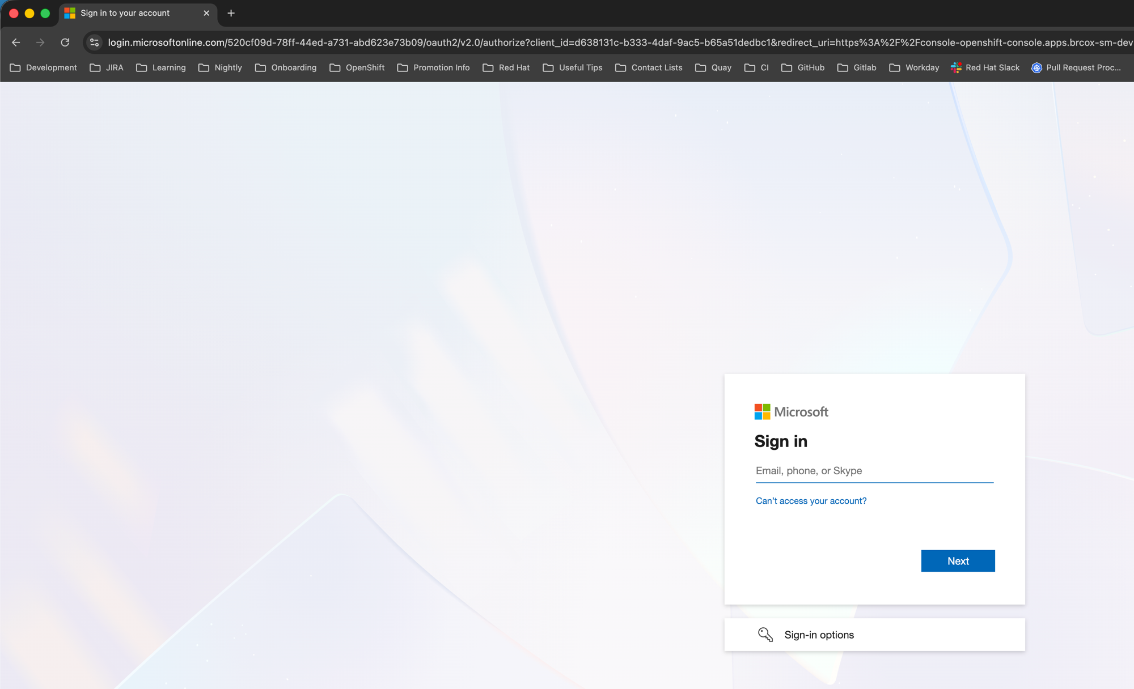Open the JIRA bookmarks folder
This screenshot has height=689, width=1134.
107,67
